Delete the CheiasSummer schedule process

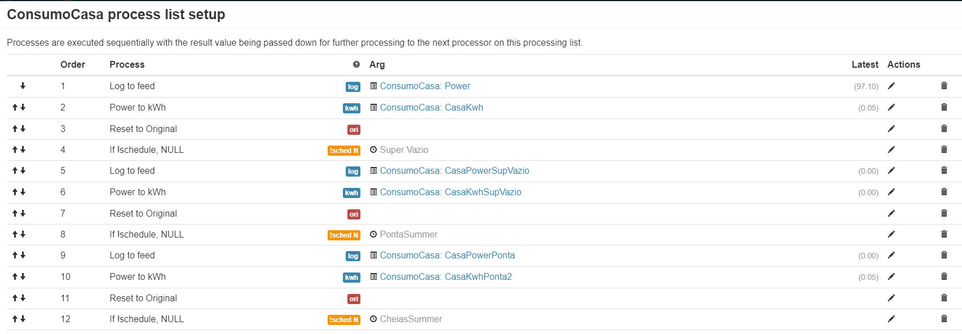click(x=944, y=319)
